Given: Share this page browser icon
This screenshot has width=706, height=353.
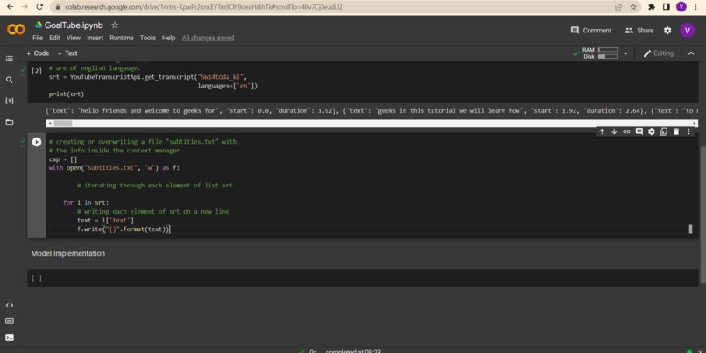Looking at the screenshot, I should pos(618,7).
